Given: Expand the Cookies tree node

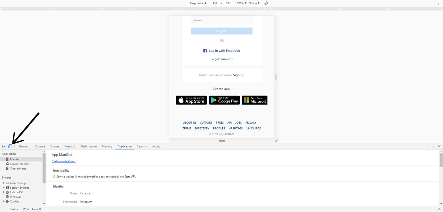Looking at the screenshot, I should (4, 201).
